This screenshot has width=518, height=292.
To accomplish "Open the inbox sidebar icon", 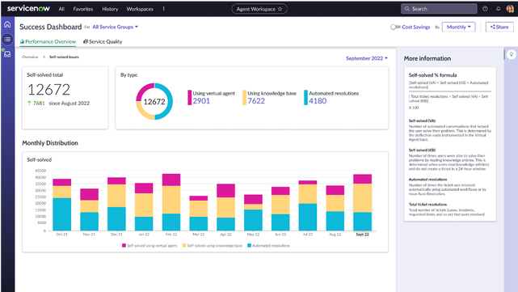I will point(7,54).
